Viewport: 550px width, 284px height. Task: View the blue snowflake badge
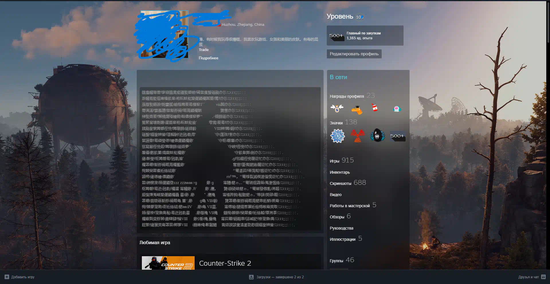point(338,136)
